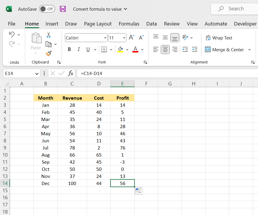
Task: Open the Calibri font name dropdown
Action: (x=105, y=38)
